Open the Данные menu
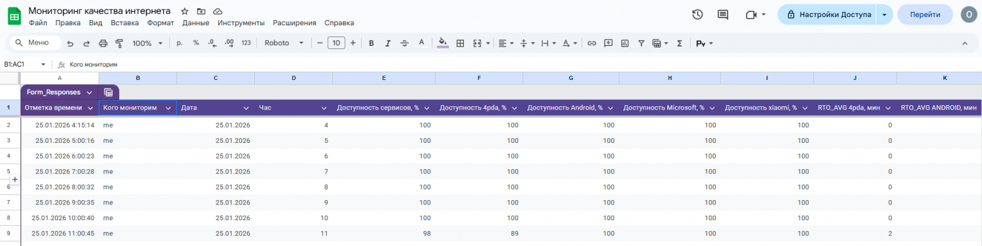982x246 pixels. point(196,23)
